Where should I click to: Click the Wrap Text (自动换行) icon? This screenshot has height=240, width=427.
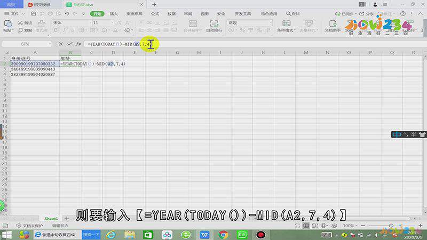click(214, 23)
